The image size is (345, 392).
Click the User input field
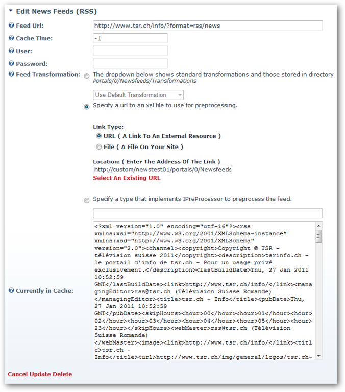click(130, 51)
